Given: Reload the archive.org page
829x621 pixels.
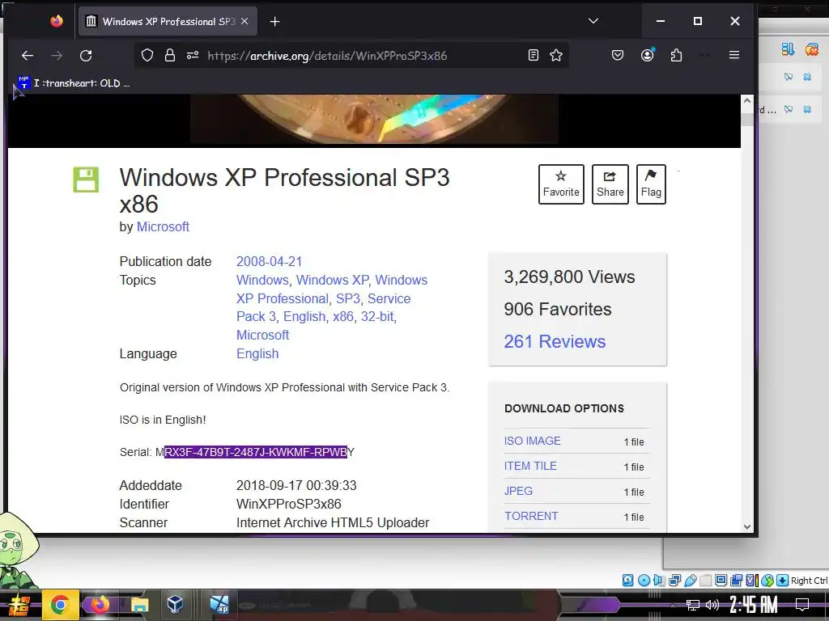Looking at the screenshot, I should pos(86,56).
